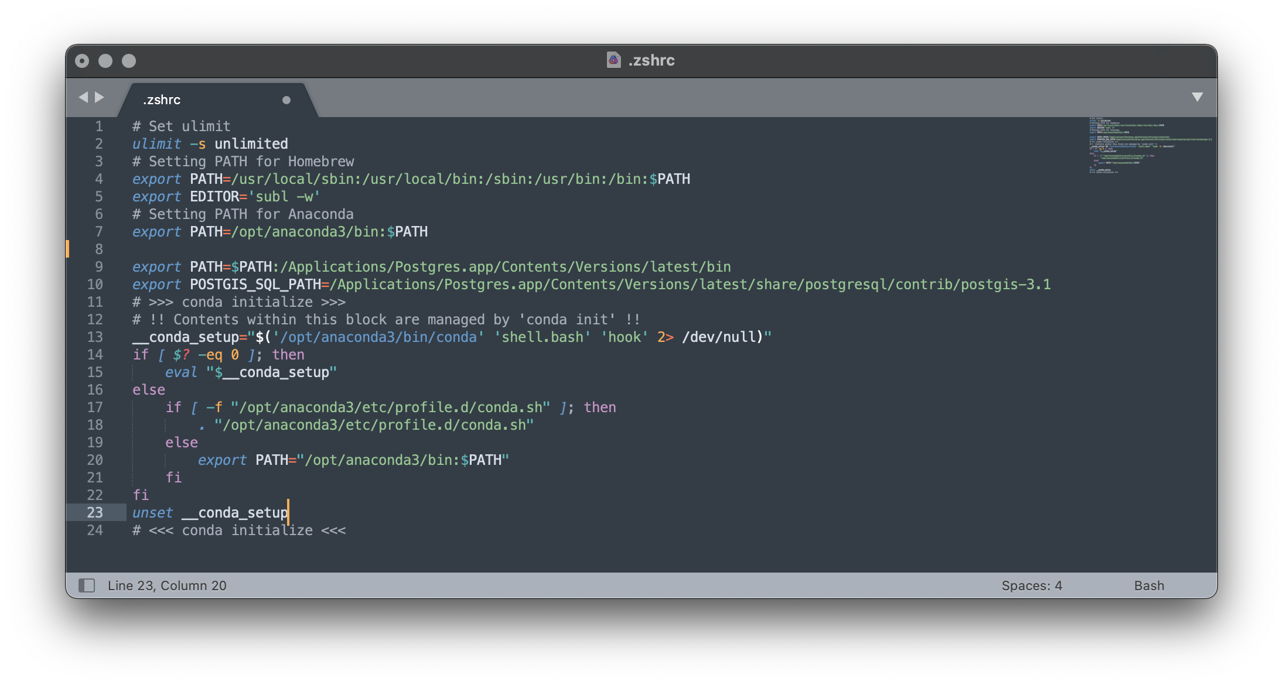The image size is (1283, 685).
Task: Minimize the window using the middle title bar button
Action: (105, 61)
